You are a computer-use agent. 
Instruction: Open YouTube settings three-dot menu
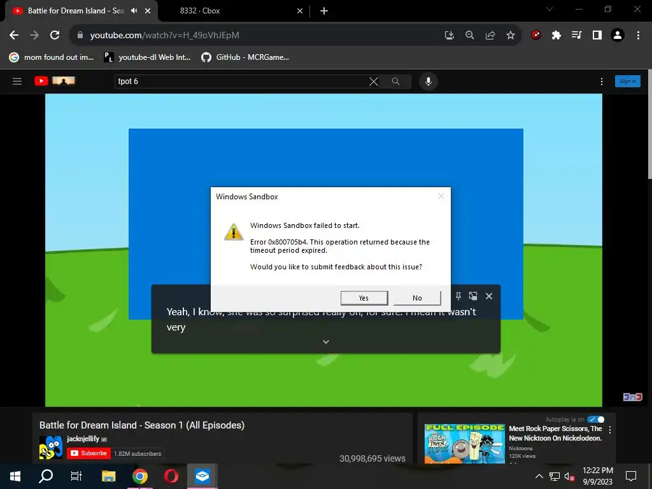click(x=602, y=81)
